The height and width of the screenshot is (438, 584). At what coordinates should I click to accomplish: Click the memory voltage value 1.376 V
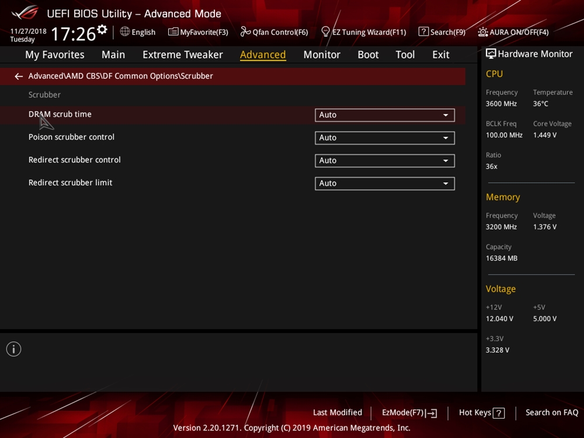point(545,227)
